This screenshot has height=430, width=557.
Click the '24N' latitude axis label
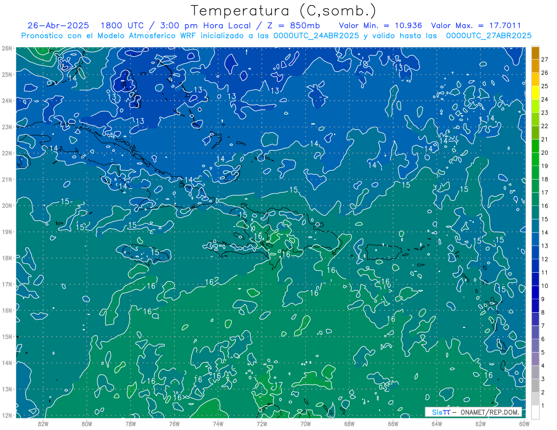tap(7, 101)
